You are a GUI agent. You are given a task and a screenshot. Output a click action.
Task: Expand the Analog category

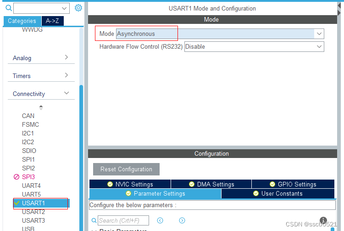point(41,58)
